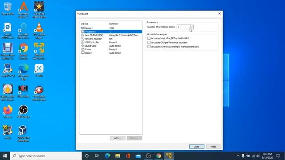Enable Virtualize Intel VT-x/EPT or AMD-V/RVI
The height and width of the screenshot is (160, 285).
(149, 38)
